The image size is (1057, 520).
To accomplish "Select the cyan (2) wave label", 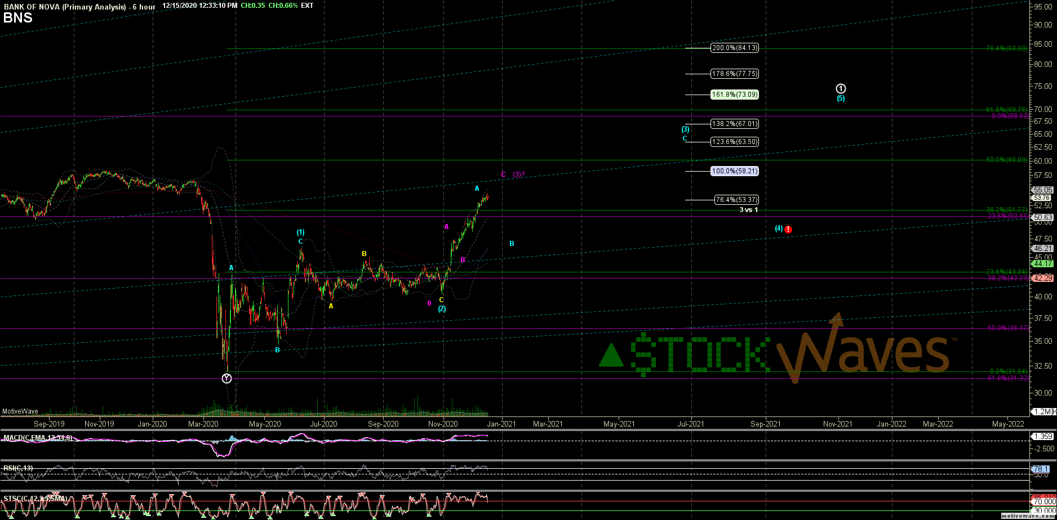I will coord(442,309).
